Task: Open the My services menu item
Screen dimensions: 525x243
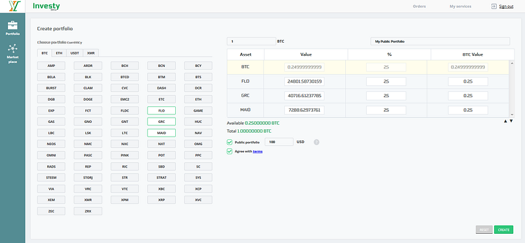Action: [x=461, y=7]
